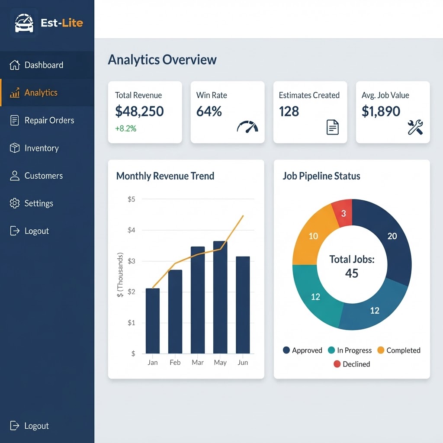This screenshot has height=443, width=443.
Task: Go to Repair Orders
Action: pos(47,120)
